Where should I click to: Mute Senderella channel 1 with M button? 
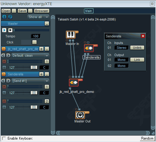4,87
